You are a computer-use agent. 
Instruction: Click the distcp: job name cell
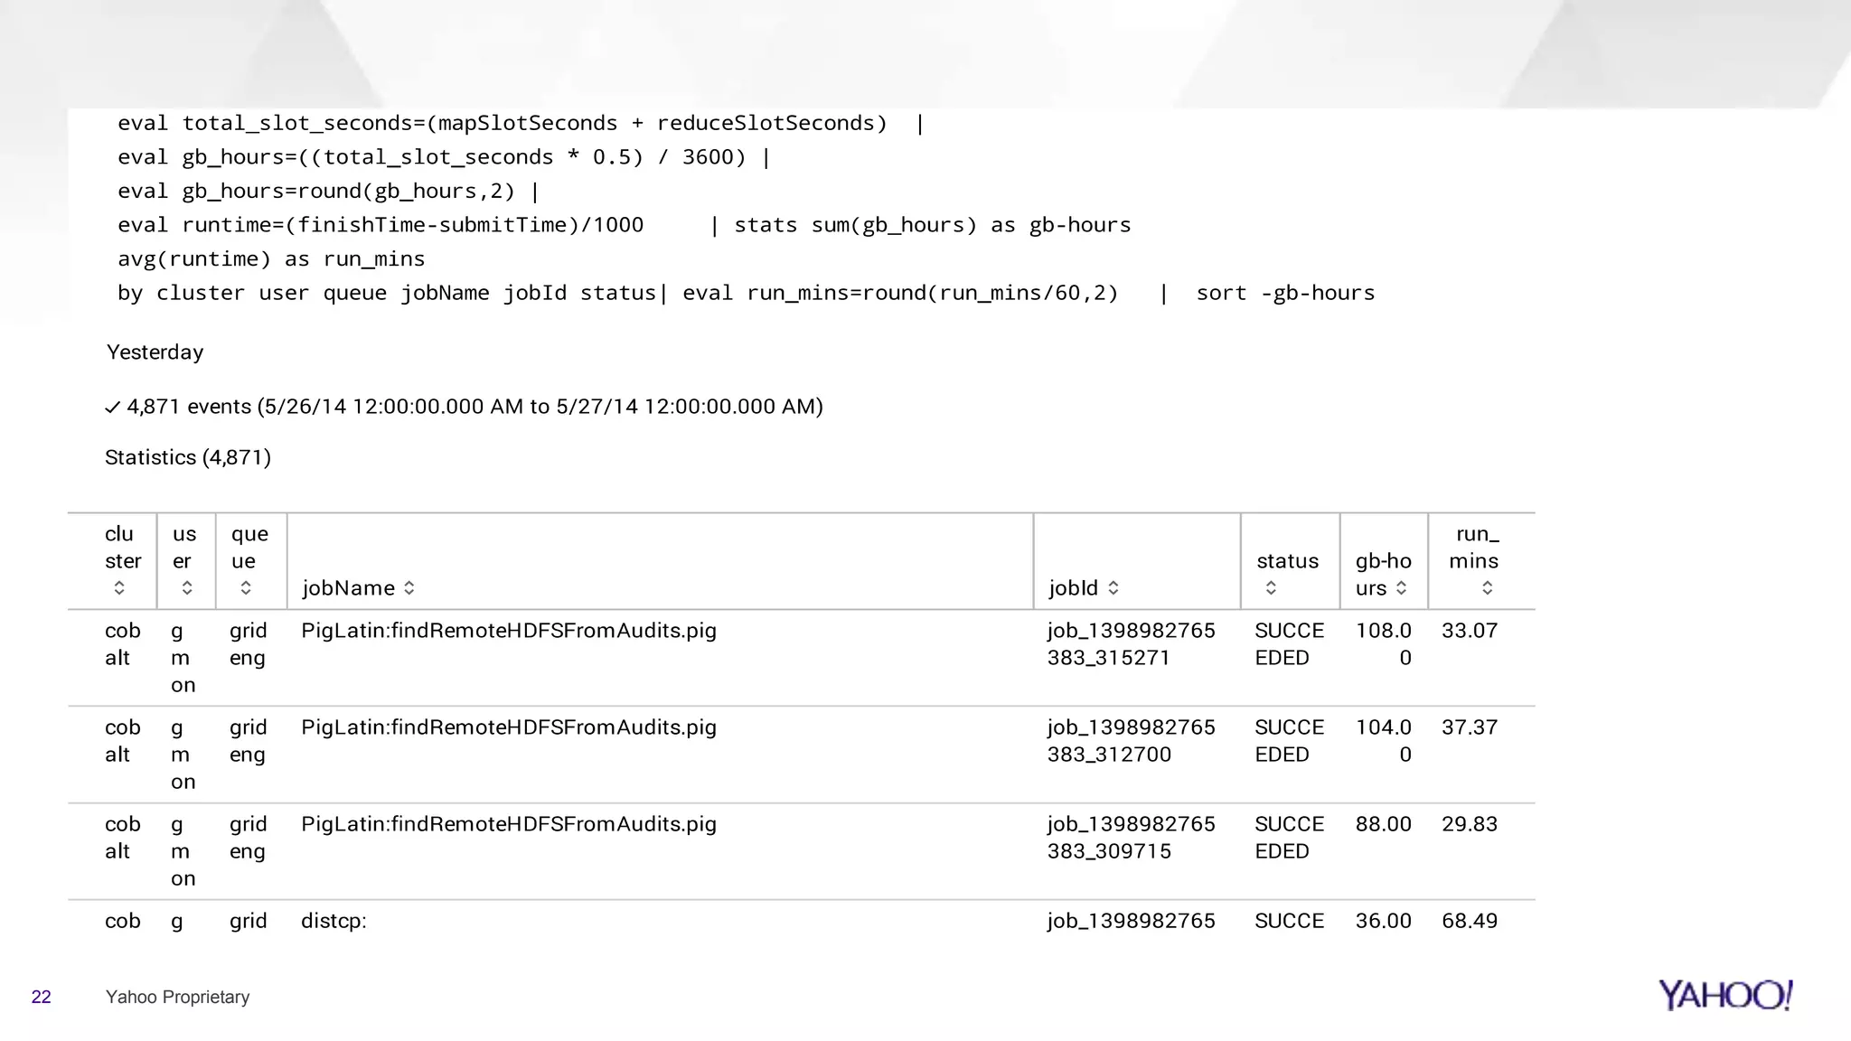point(334,921)
